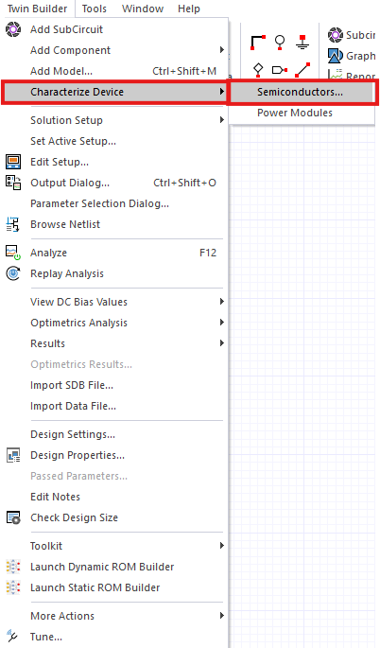Expand the Solution Setup submenu
380x648 pixels.
114,120
